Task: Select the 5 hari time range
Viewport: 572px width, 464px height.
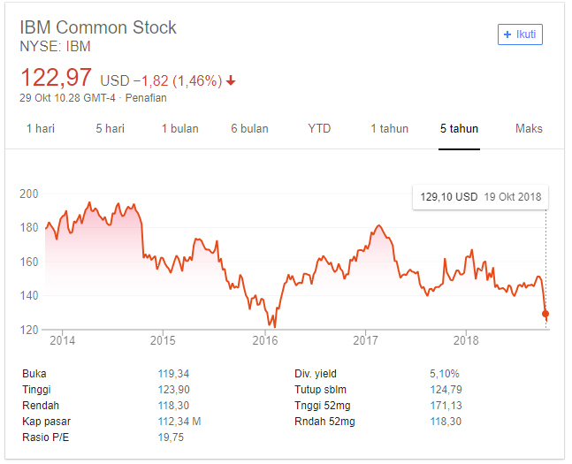Action: (x=111, y=129)
